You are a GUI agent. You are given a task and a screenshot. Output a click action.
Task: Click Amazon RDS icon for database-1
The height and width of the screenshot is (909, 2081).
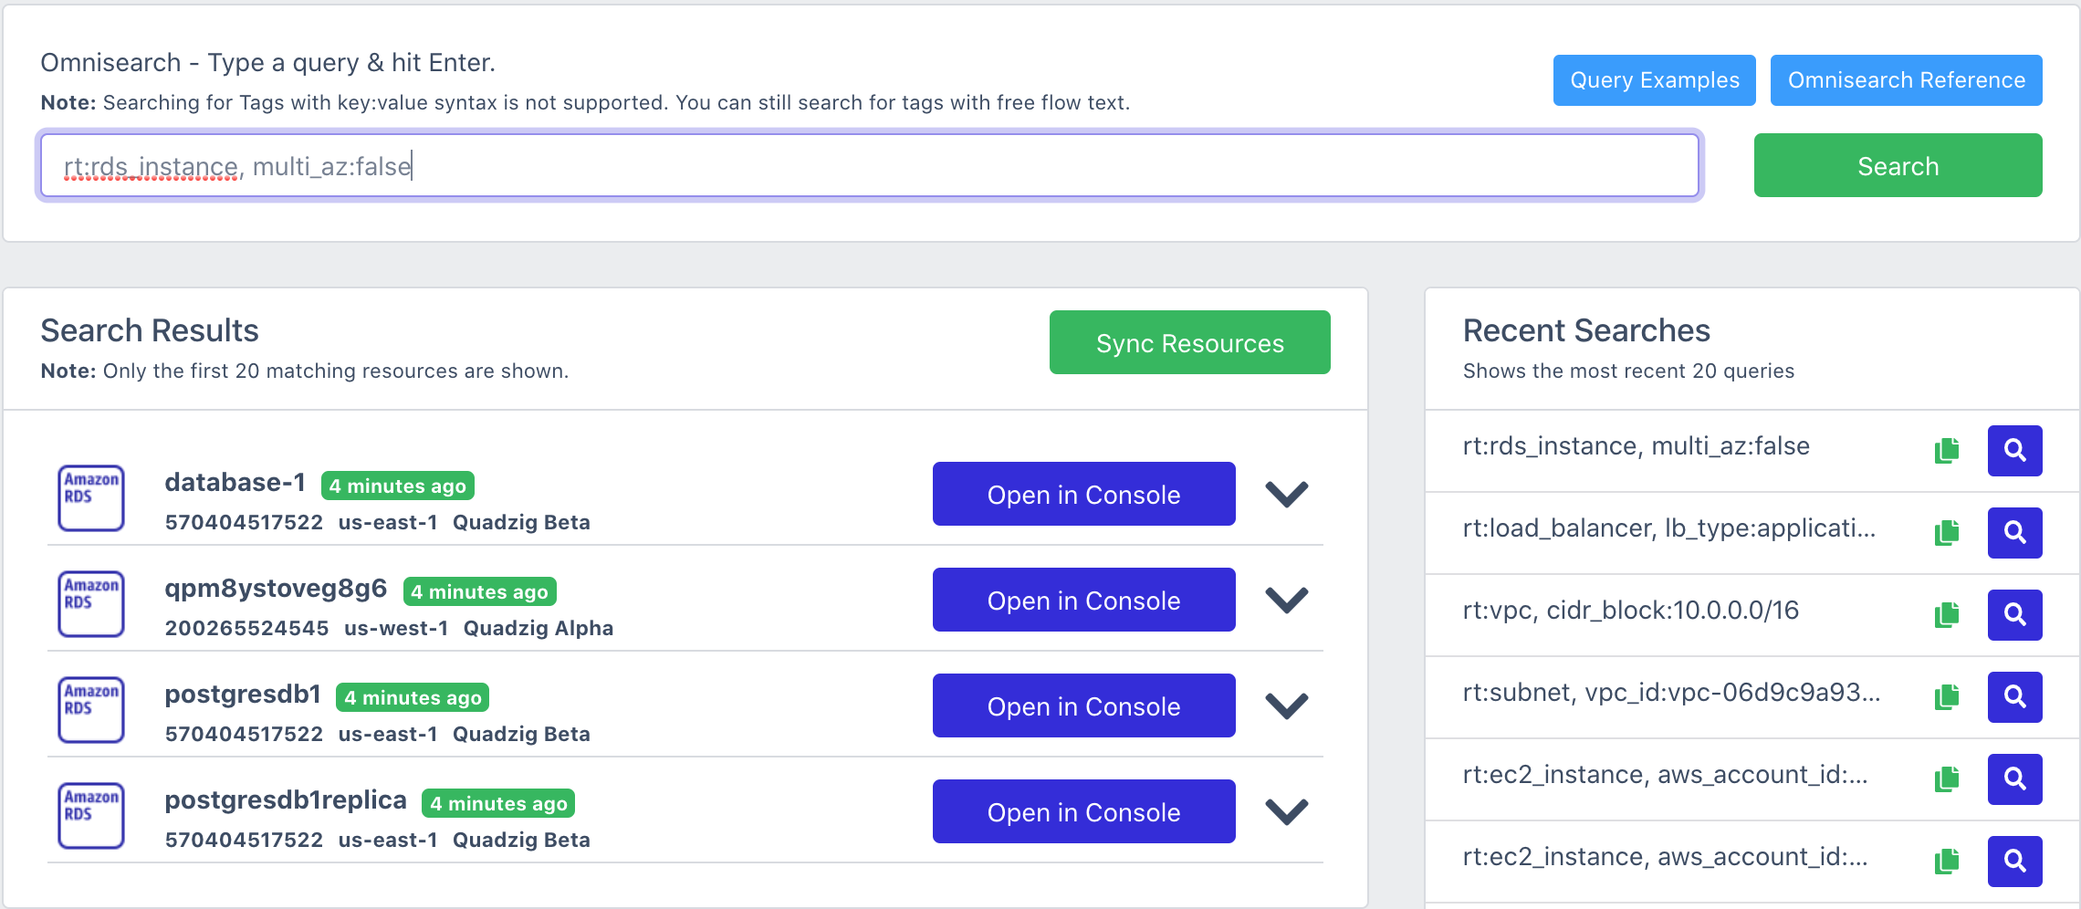[91, 497]
